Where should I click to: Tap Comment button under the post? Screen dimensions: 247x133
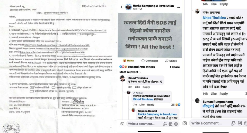[x=150, y=61]
